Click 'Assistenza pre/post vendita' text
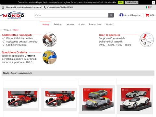Screen dimensions: 156x117 [x=22, y=42]
